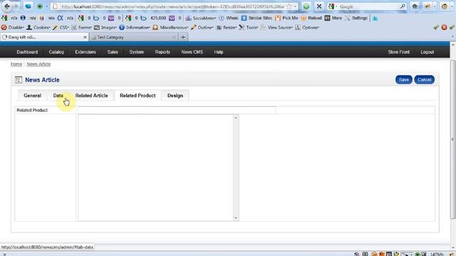Click the Related Product text input field
The height and width of the screenshot is (256, 456).
(x=177, y=110)
